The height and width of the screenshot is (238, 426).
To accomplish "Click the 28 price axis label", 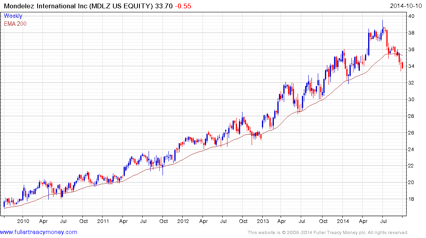I will [411, 116].
